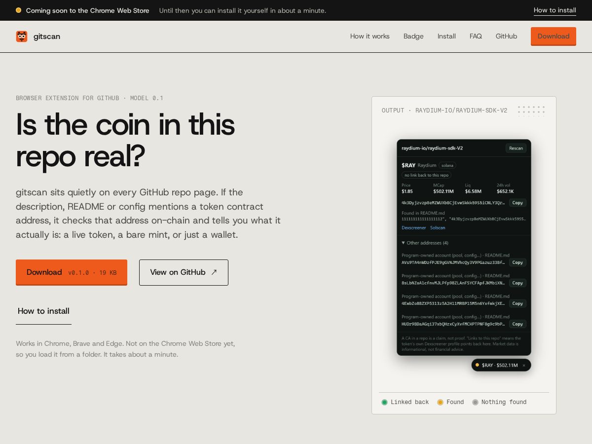
Task: Click the Download button in the header
Action: click(x=554, y=37)
